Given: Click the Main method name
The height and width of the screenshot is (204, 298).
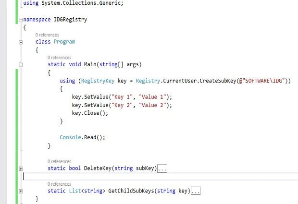Looking at the screenshot, I should [90, 64].
